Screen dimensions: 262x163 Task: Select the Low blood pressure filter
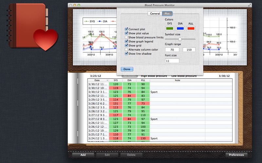click(x=184, y=76)
